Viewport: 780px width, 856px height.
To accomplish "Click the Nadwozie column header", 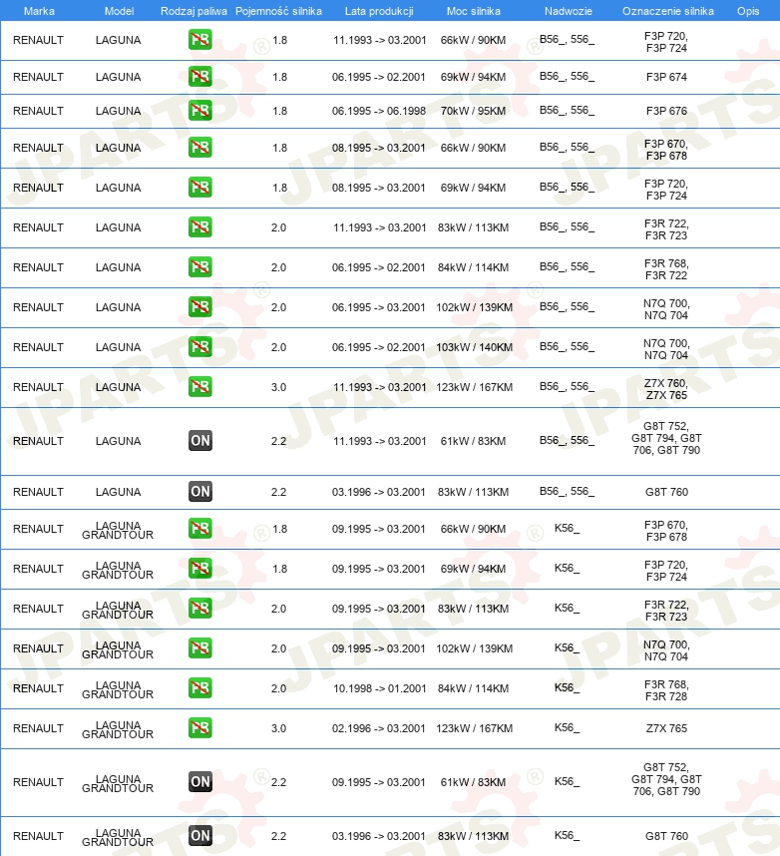I will [568, 11].
